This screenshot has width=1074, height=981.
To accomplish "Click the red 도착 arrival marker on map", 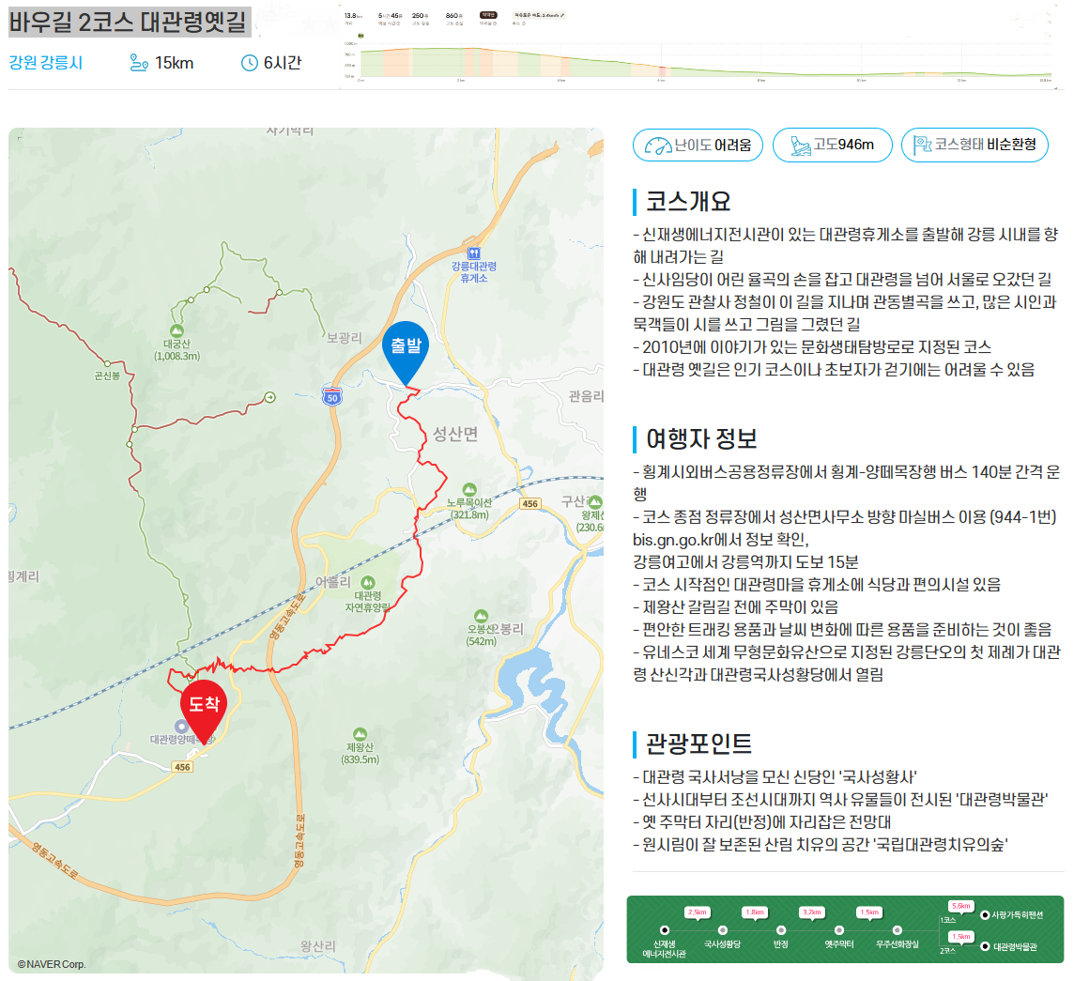I will tap(204, 711).
